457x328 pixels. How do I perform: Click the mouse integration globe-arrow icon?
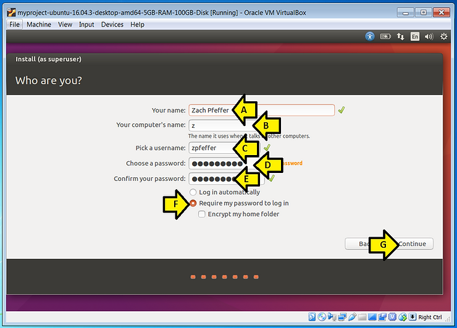click(x=403, y=317)
